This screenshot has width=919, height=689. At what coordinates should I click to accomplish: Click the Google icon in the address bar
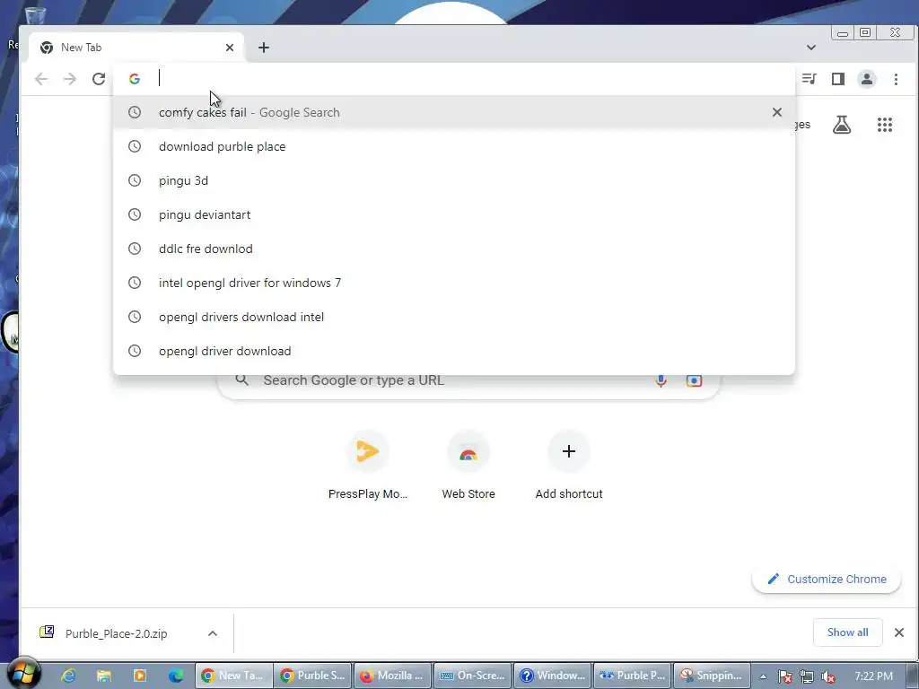pyautogui.click(x=135, y=79)
